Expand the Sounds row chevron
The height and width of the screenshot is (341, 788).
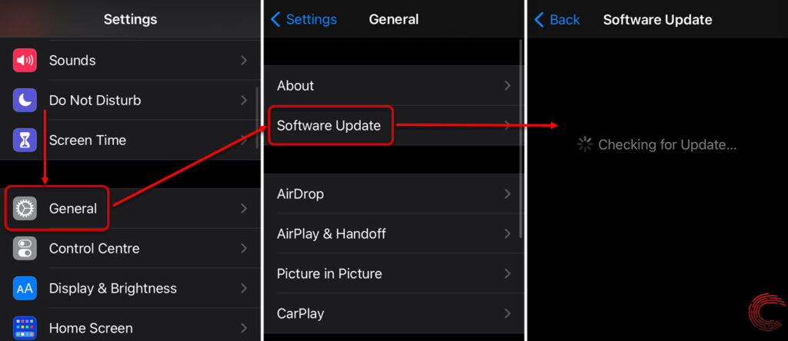244,60
